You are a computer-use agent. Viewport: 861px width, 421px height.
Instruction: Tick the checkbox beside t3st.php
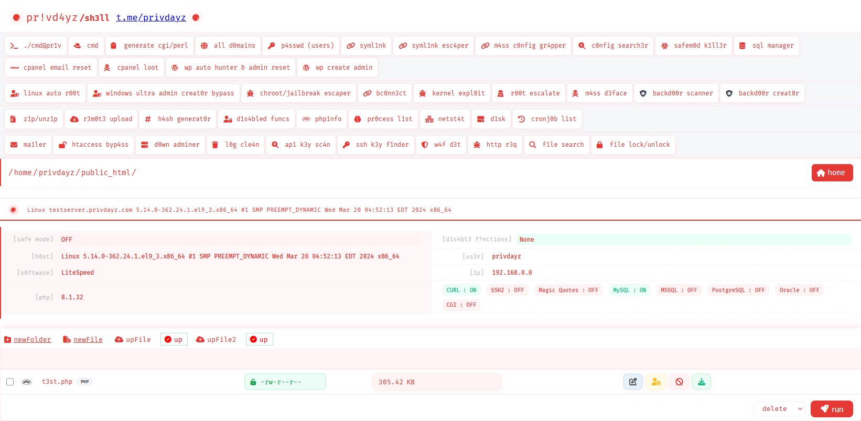[10, 382]
